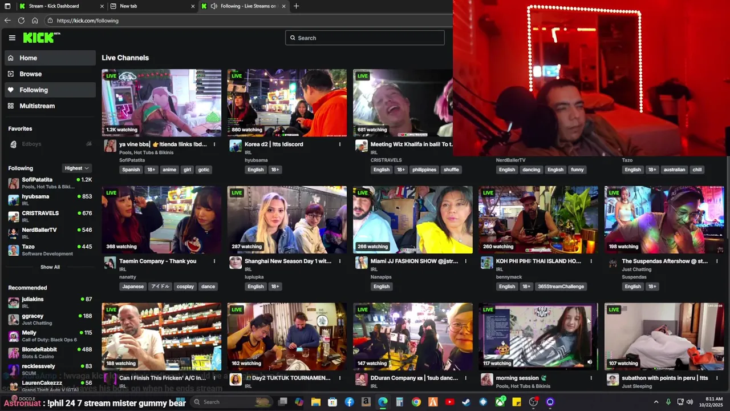
Task: Click the Kick search field
Action: (x=365, y=38)
